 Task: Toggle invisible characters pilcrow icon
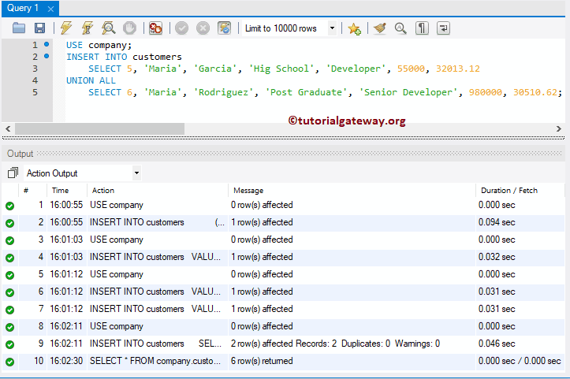point(423,28)
